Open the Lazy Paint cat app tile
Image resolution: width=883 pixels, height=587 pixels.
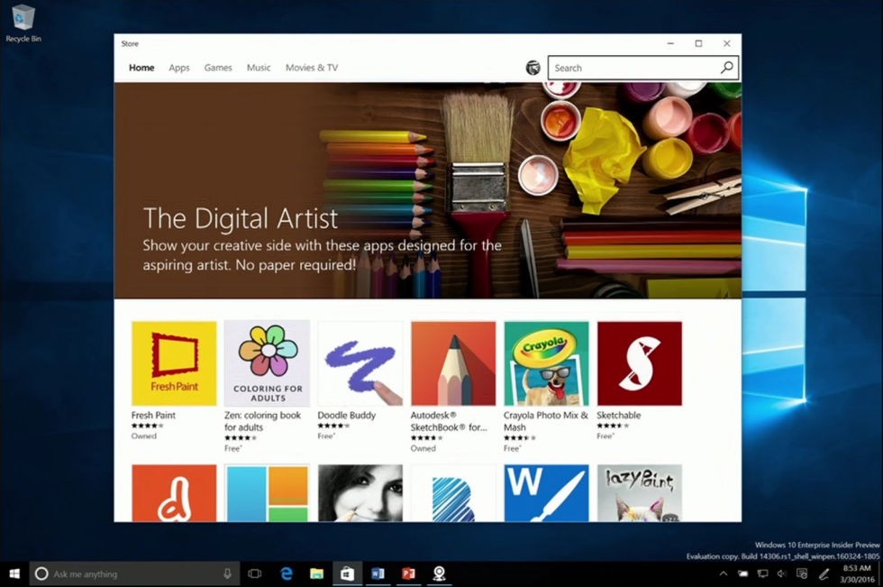point(640,493)
